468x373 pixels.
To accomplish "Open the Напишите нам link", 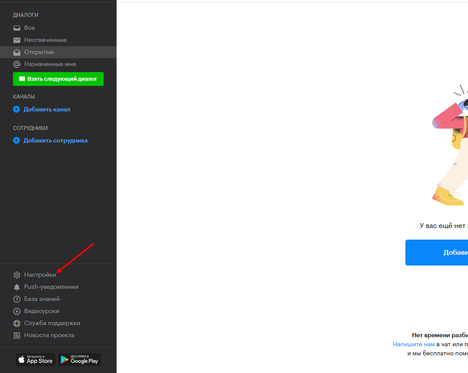I will pyautogui.click(x=414, y=344).
